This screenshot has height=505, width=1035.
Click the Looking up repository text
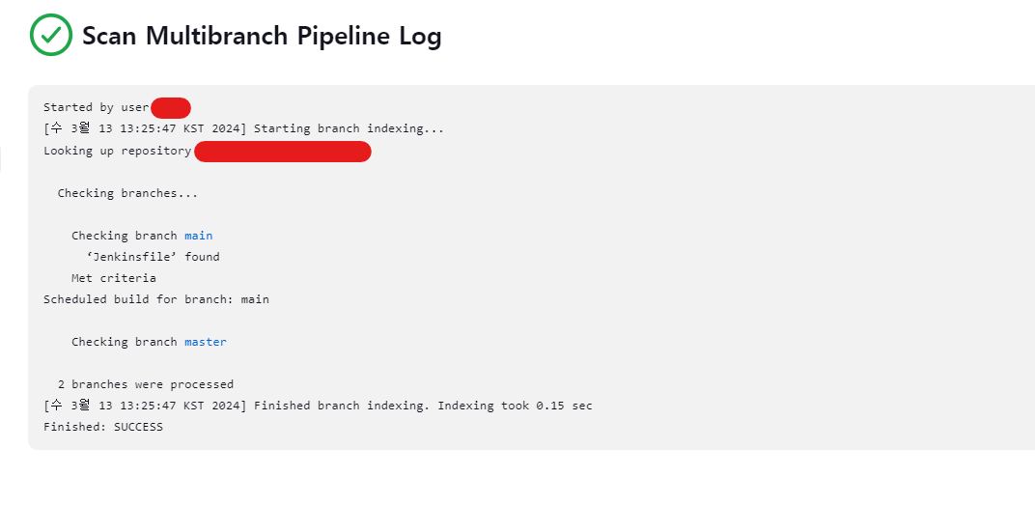118,152
